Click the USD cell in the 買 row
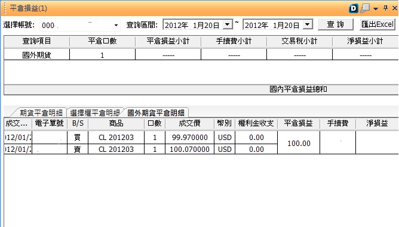 click(225, 138)
